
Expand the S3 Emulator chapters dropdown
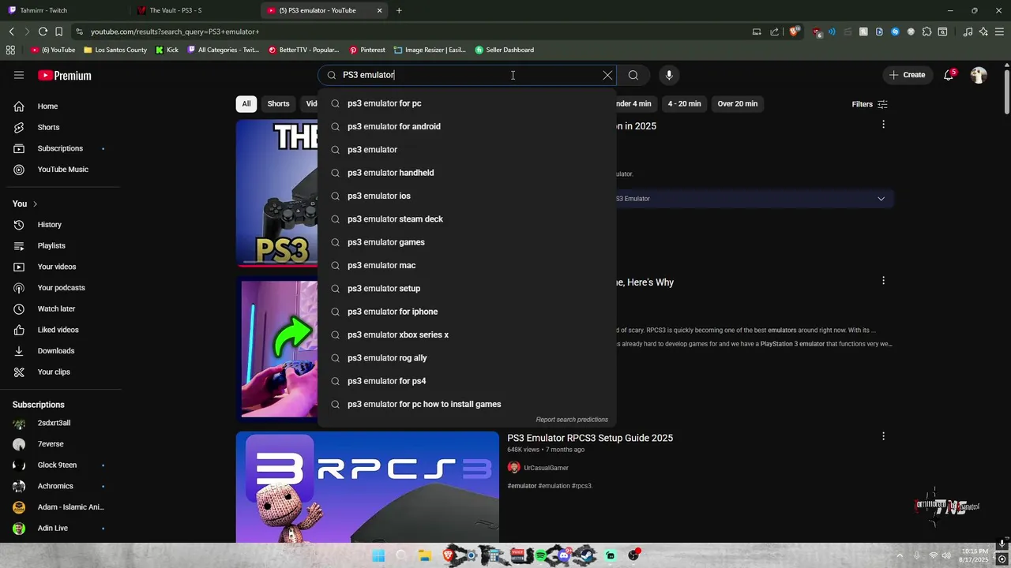click(881, 199)
